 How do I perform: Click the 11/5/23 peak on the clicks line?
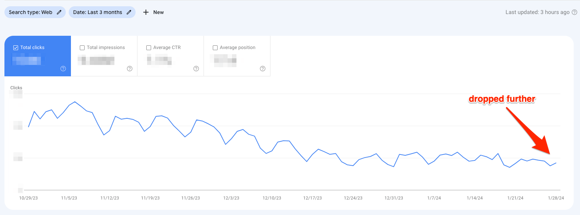[x=75, y=101]
